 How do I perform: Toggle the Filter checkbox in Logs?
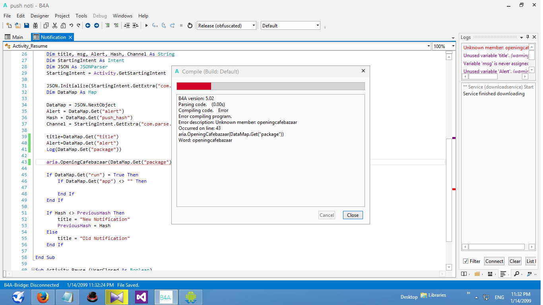tap(465, 261)
